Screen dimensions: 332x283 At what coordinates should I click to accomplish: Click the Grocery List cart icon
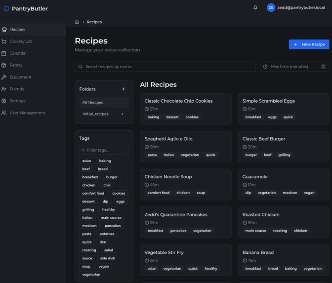pos(4,41)
